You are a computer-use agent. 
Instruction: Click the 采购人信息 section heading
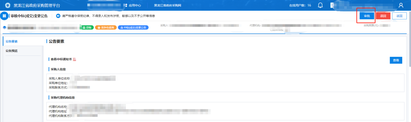[58, 69]
